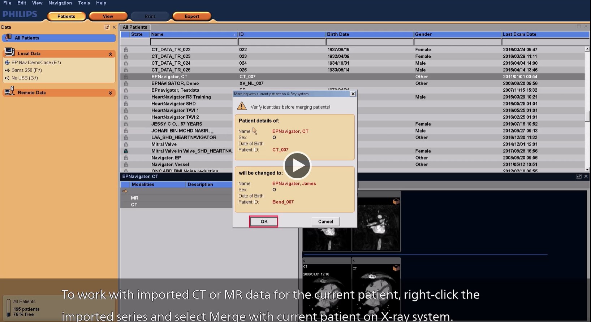This screenshot has height=322, width=591.
Task: Select All Patients in the Data panel
Action: (x=59, y=38)
